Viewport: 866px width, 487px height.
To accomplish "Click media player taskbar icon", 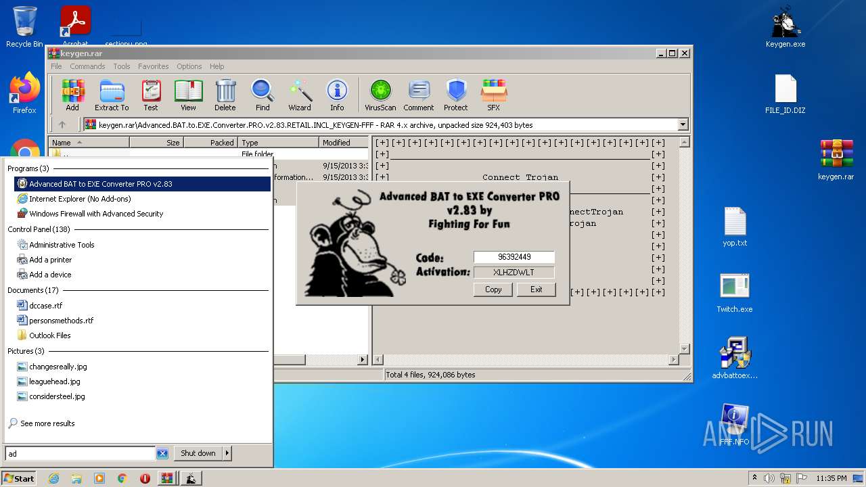I will (99, 478).
